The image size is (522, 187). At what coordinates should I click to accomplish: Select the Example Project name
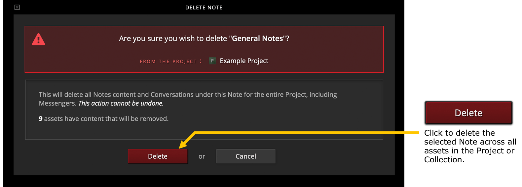[244, 61]
